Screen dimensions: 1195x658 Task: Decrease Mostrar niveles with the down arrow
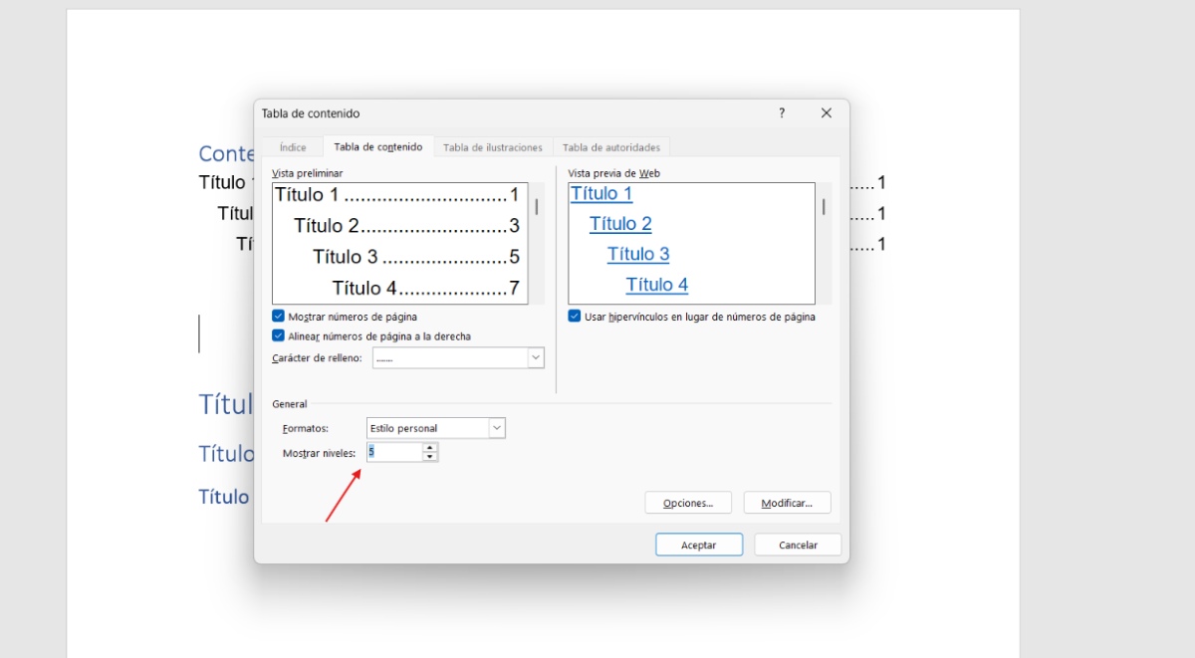point(430,457)
